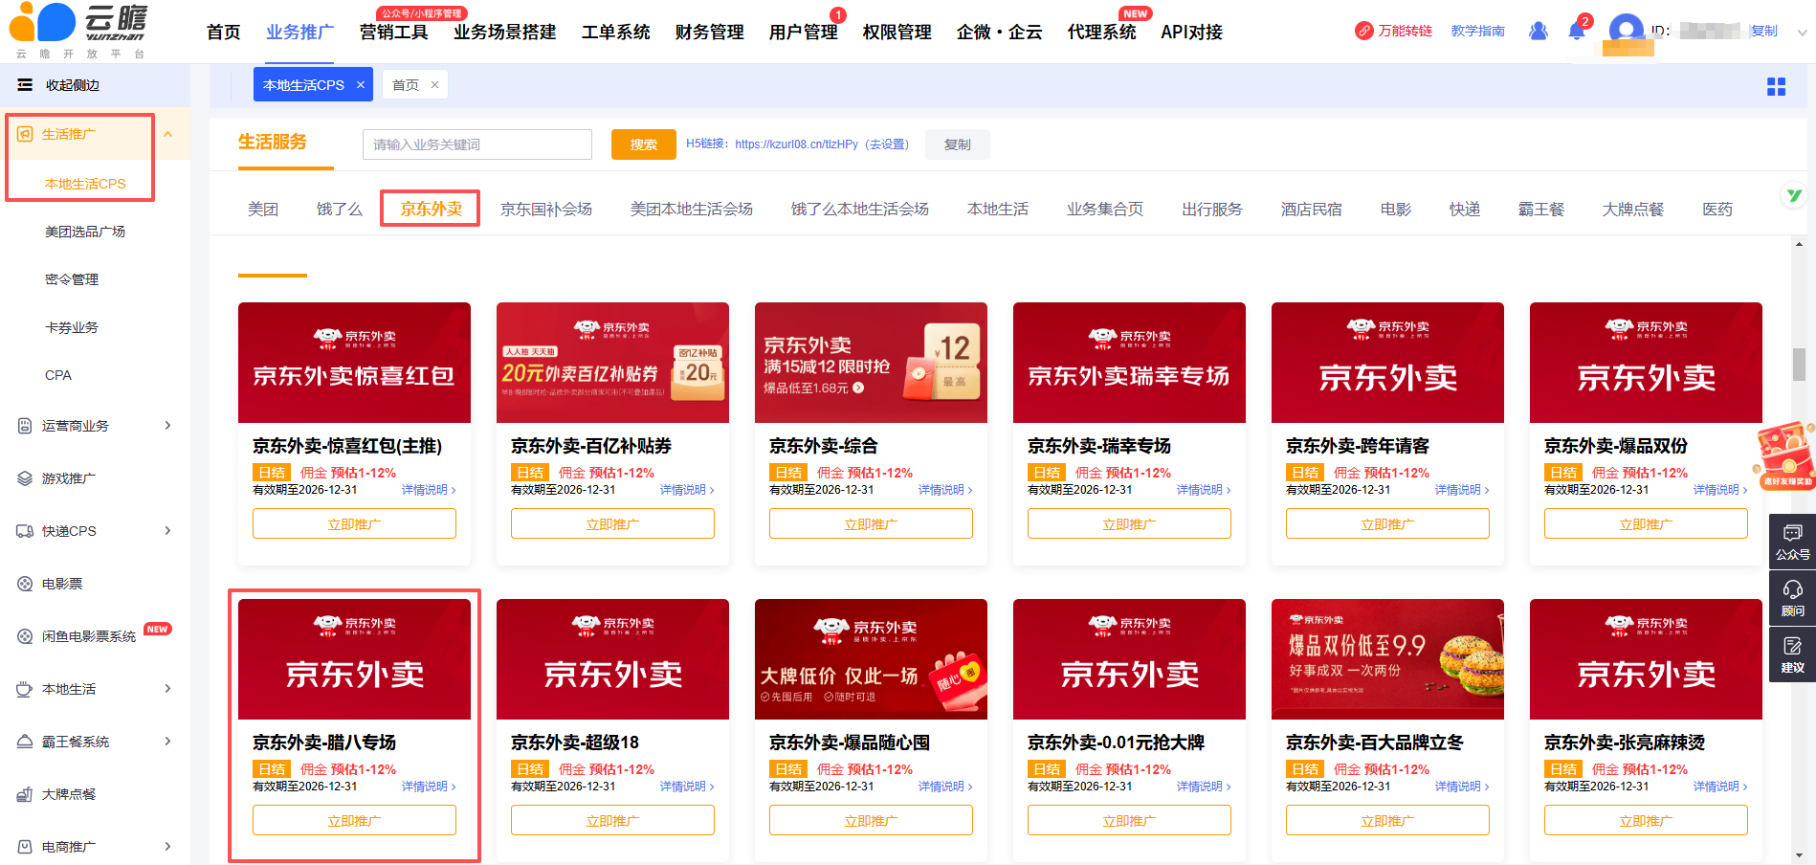The width and height of the screenshot is (1816, 865).
Task: Expand the 运营商业务 sidebar menu
Action: coord(168,426)
